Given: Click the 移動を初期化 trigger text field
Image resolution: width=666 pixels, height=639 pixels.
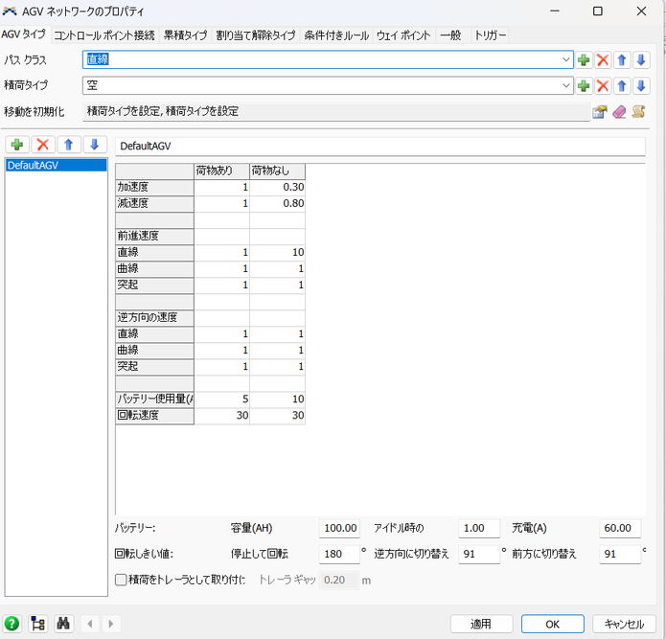Looking at the screenshot, I should [336, 112].
